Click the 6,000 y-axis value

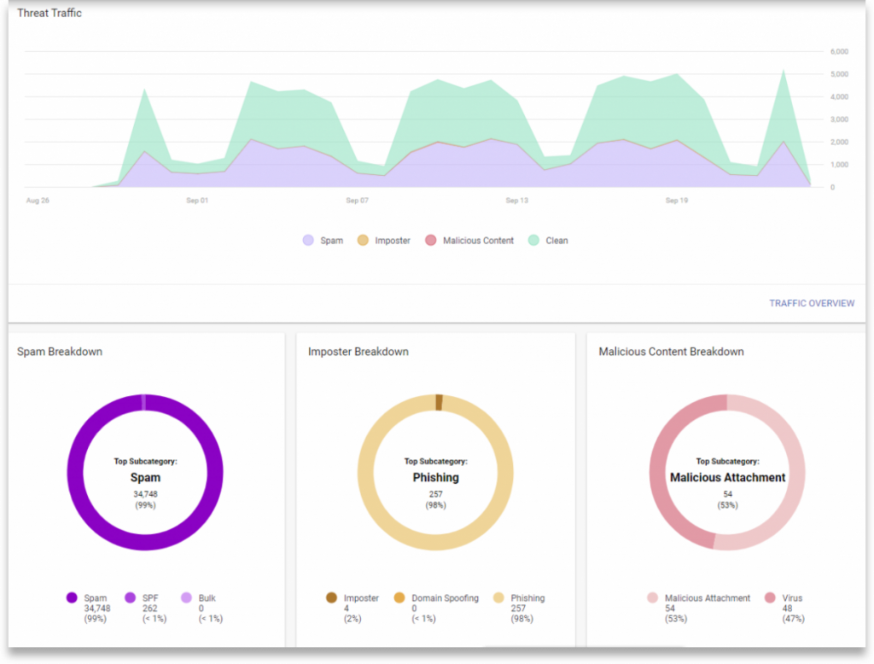pos(839,51)
